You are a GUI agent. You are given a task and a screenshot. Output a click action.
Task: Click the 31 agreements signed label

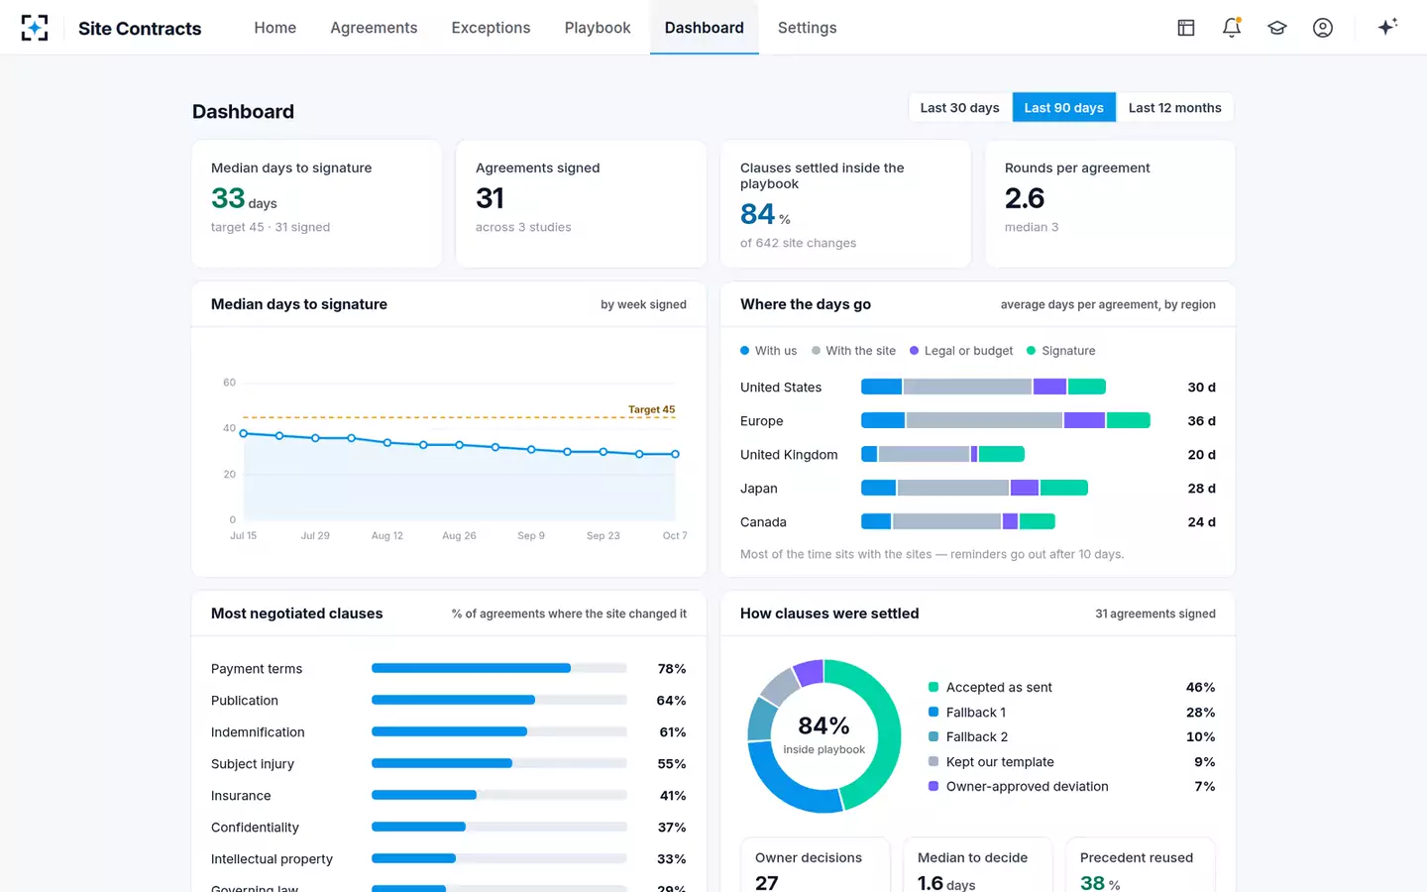pyautogui.click(x=1155, y=613)
